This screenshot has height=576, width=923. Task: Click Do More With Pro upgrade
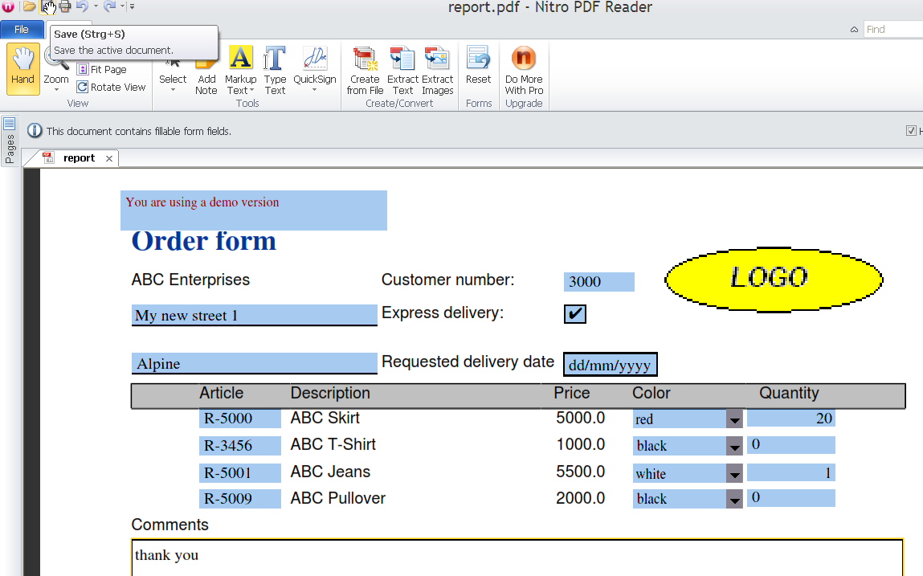(x=524, y=70)
